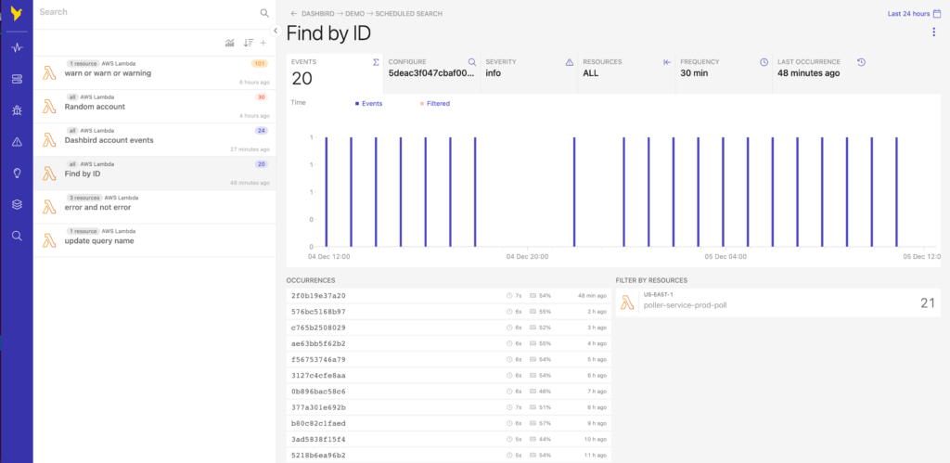Open the 'update query name' search
Image resolution: width=950 pixels, height=463 pixels.
(155, 240)
